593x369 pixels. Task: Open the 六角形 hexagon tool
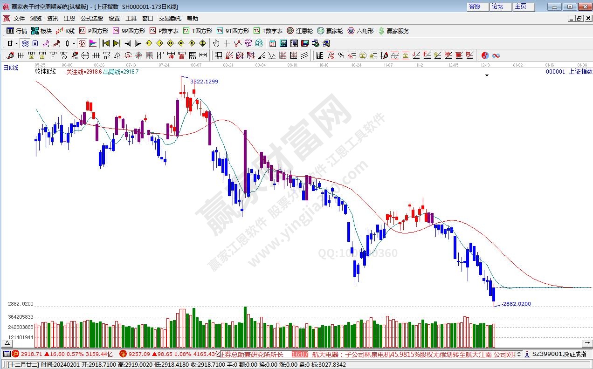click(x=360, y=31)
